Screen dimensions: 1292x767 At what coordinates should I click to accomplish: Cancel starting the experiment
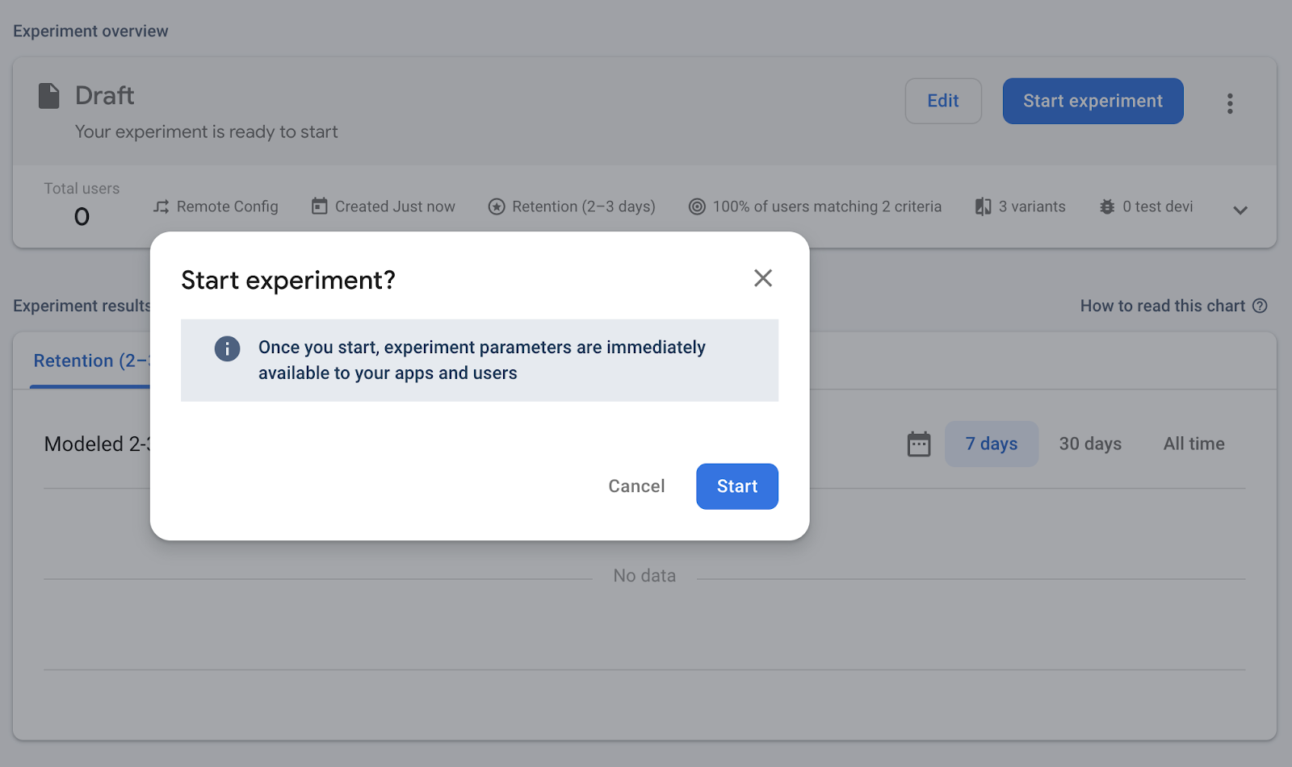[x=636, y=486]
